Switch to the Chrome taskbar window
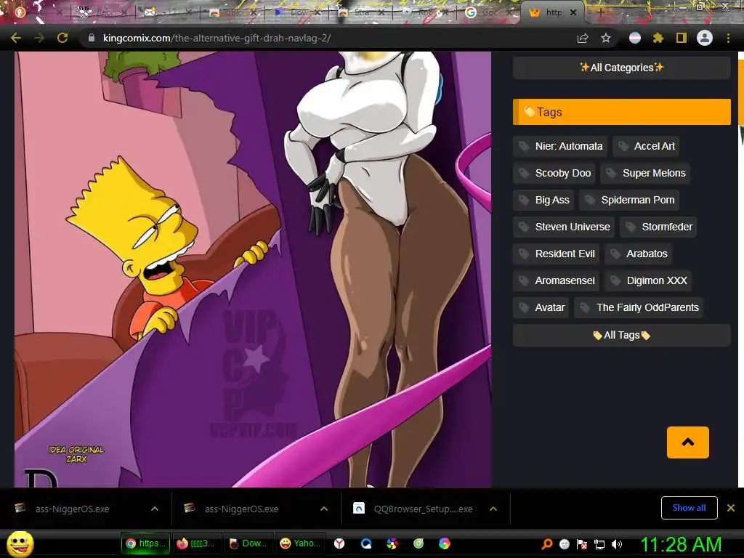This screenshot has height=558, width=744. click(x=145, y=543)
